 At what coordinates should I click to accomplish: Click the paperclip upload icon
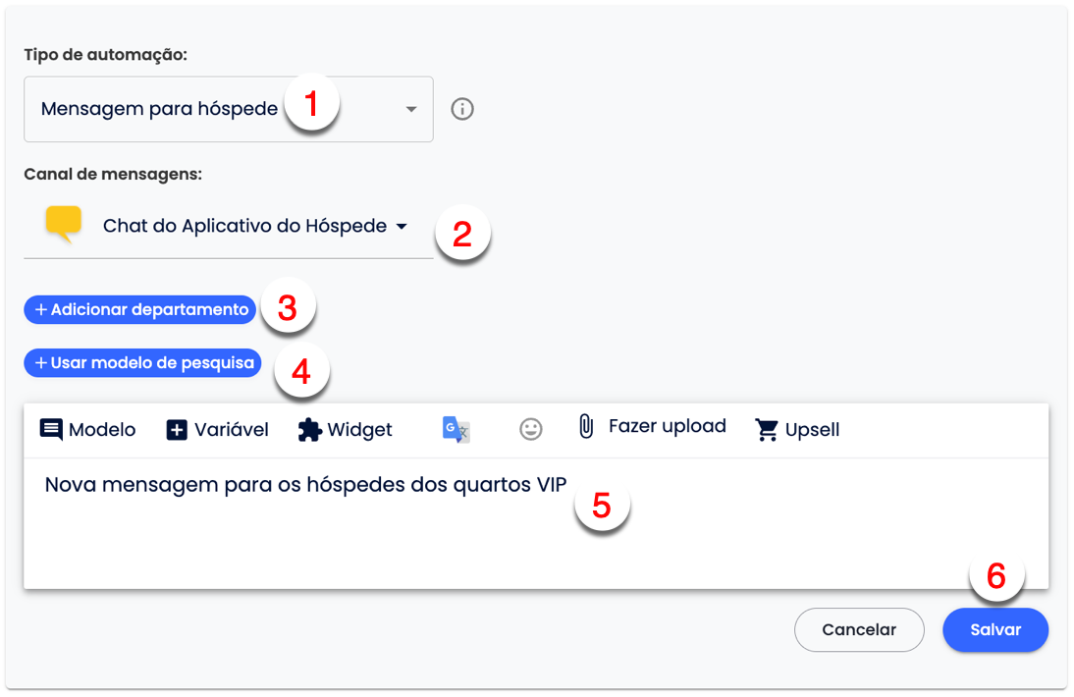tap(586, 427)
